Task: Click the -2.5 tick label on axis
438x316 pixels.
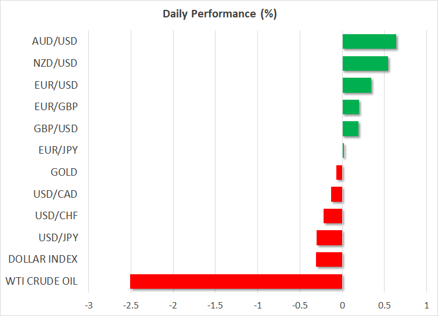Action: point(130,305)
